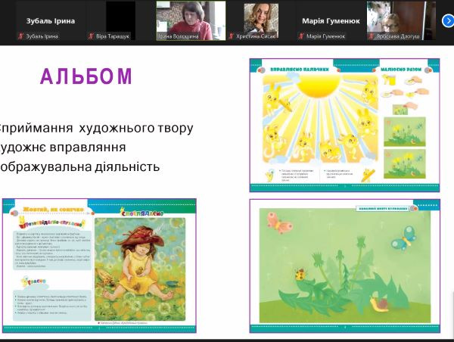Click muted mic icon of Марія Гуменюк
Viewport: 454px width, 342px height.
(301, 36)
